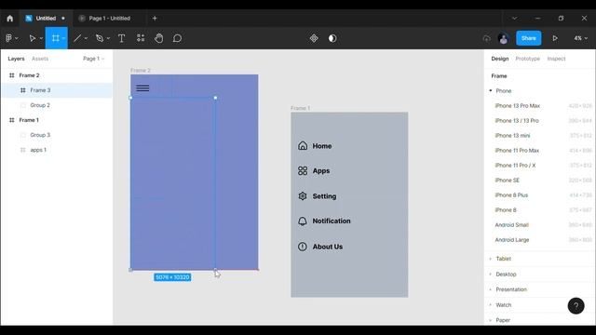Select the Group 2 layer
The height and width of the screenshot is (335, 596).
point(57,105)
